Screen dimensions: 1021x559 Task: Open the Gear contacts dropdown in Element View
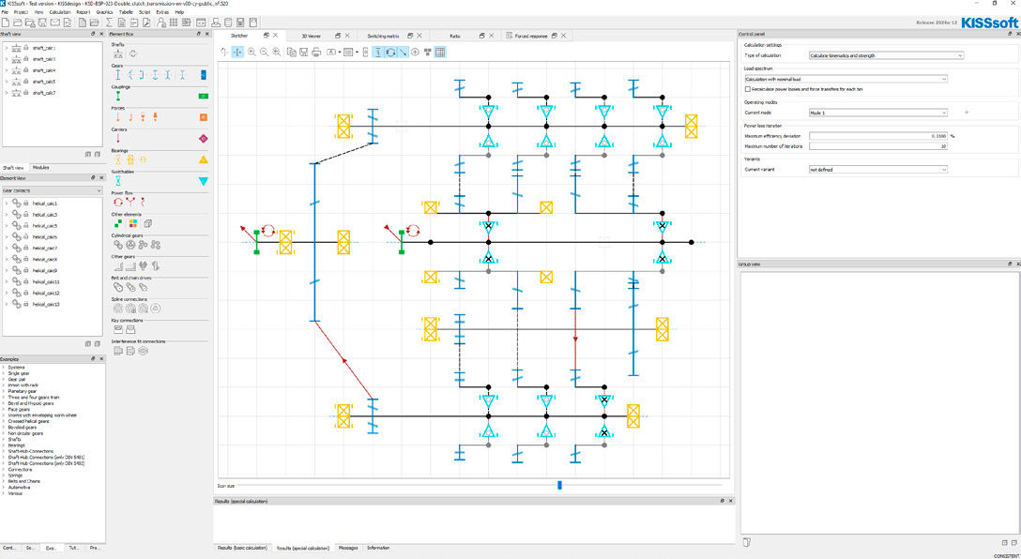[x=53, y=190]
